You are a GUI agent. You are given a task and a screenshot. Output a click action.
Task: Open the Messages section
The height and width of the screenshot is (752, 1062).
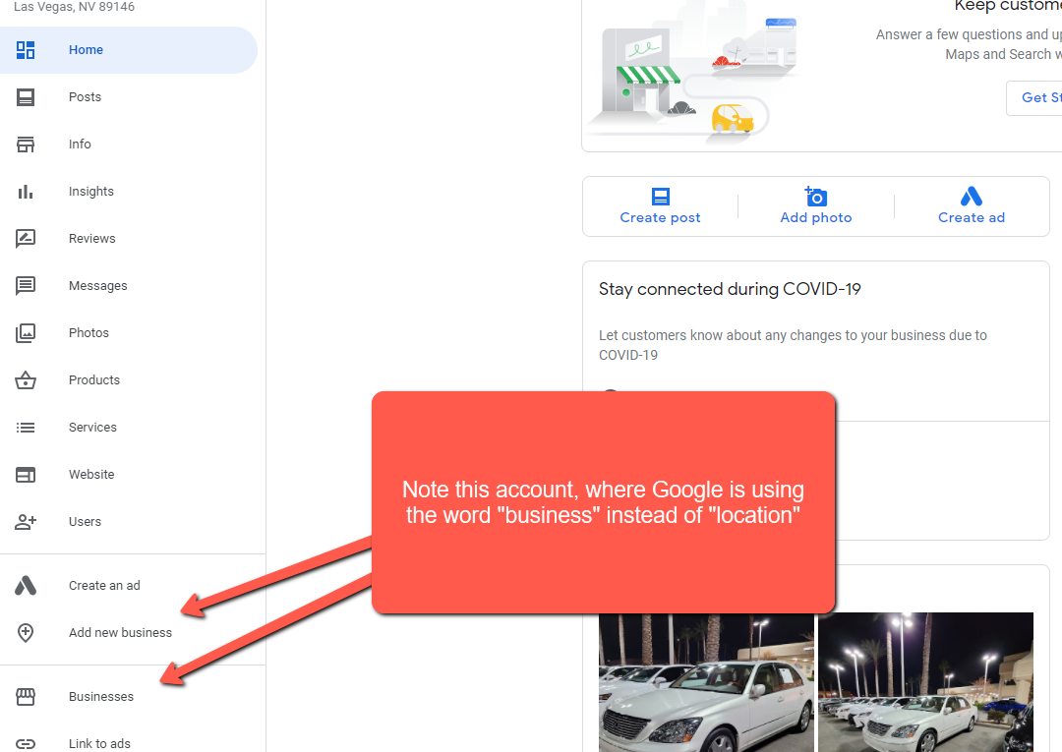(x=98, y=286)
